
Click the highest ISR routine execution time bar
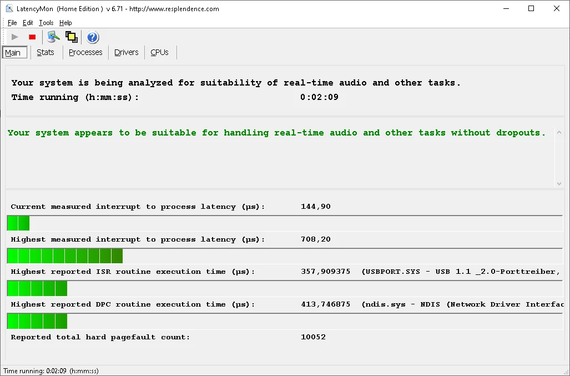(284, 288)
